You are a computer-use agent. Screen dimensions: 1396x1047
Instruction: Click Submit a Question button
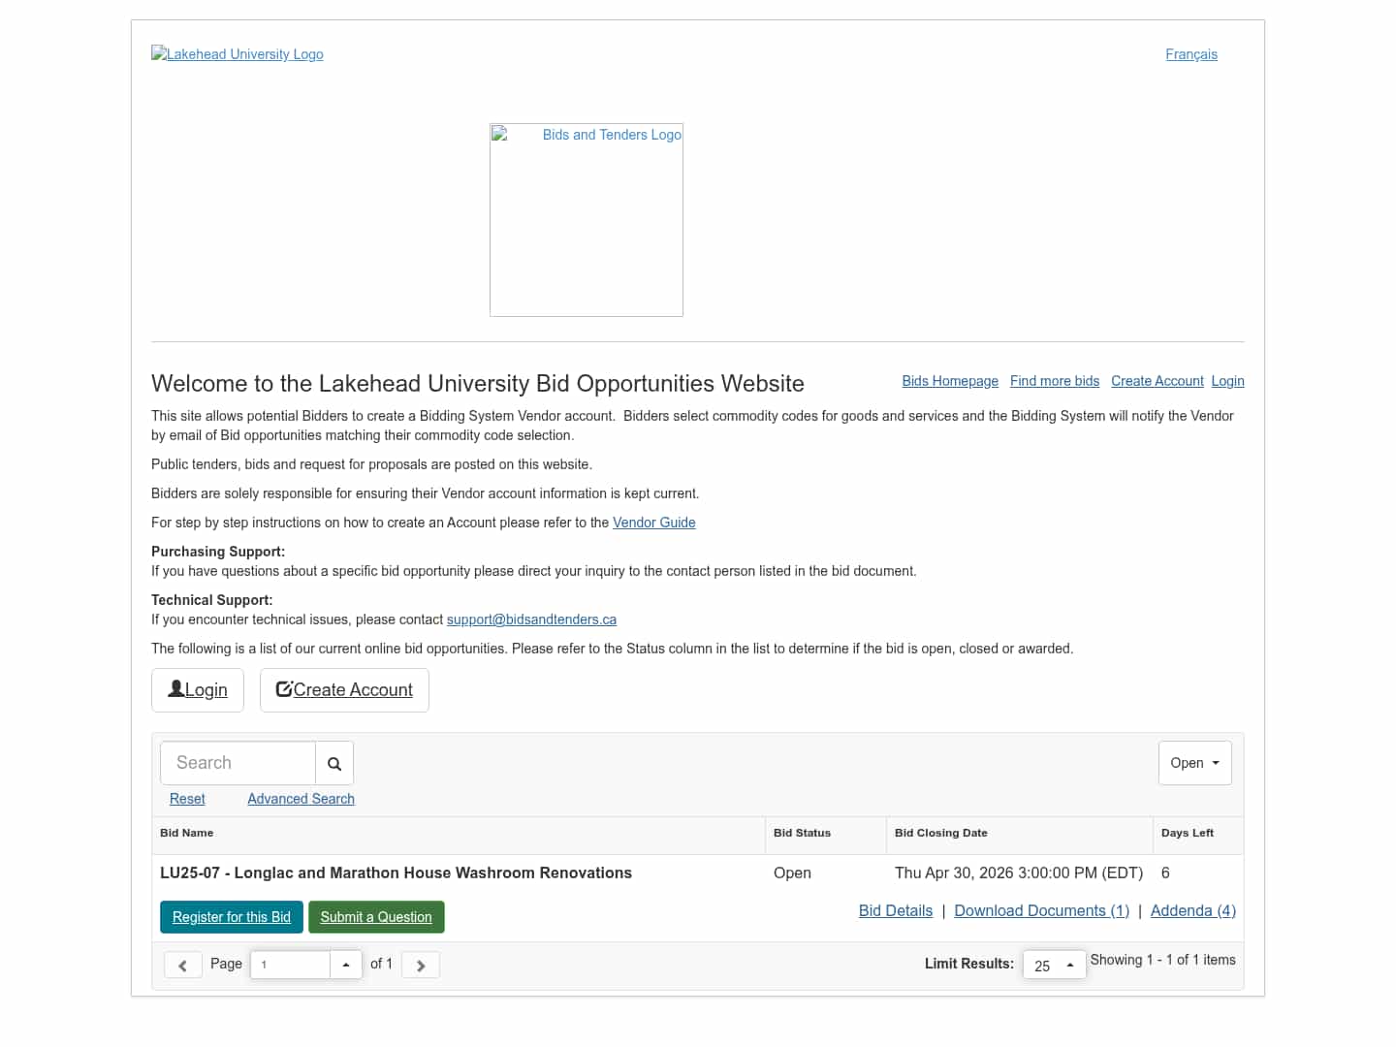376,917
